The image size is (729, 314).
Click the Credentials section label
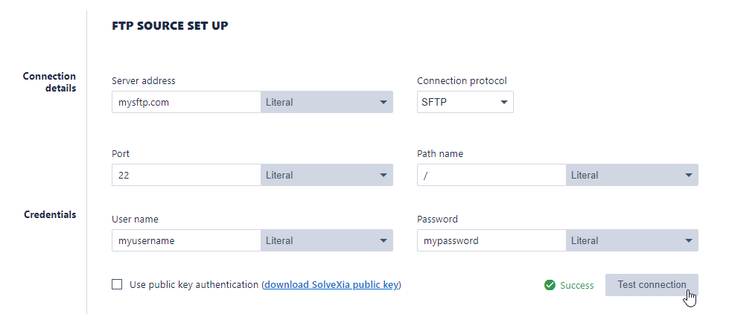tap(49, 214)
